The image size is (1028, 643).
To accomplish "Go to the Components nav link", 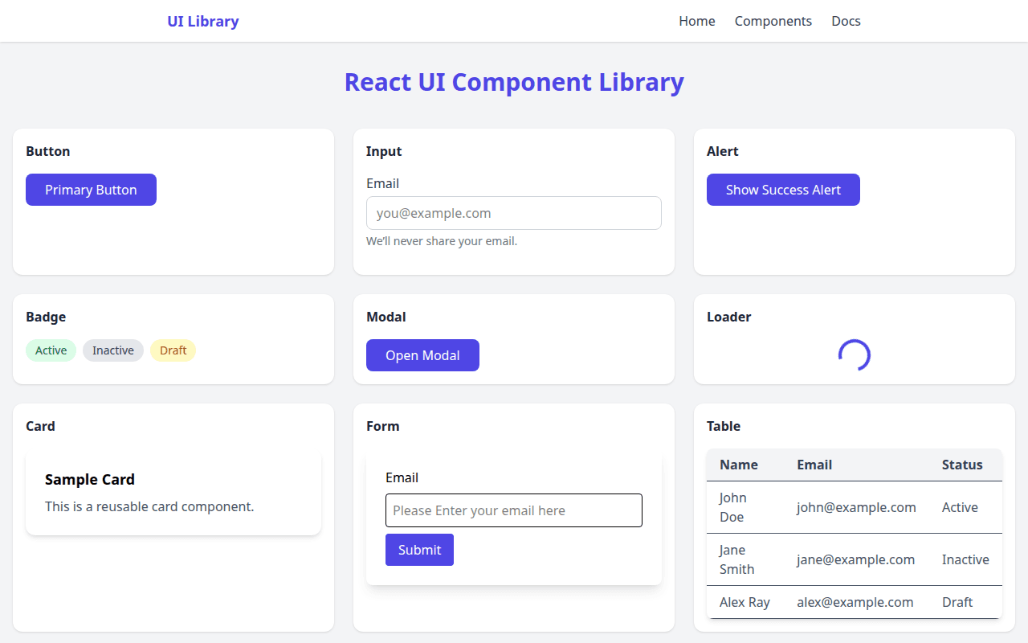I will pos(773,21).
